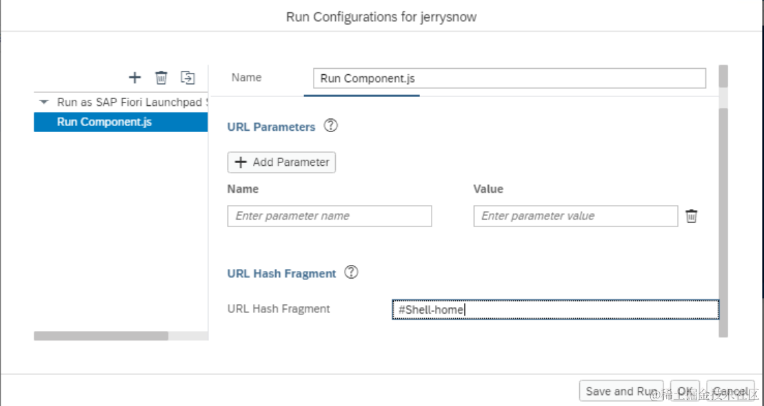This screenshot has width=764, height=406.
Task: Open the URL Hash Fragment help icon
Action: pyautogui.click(x=352, y=273)
